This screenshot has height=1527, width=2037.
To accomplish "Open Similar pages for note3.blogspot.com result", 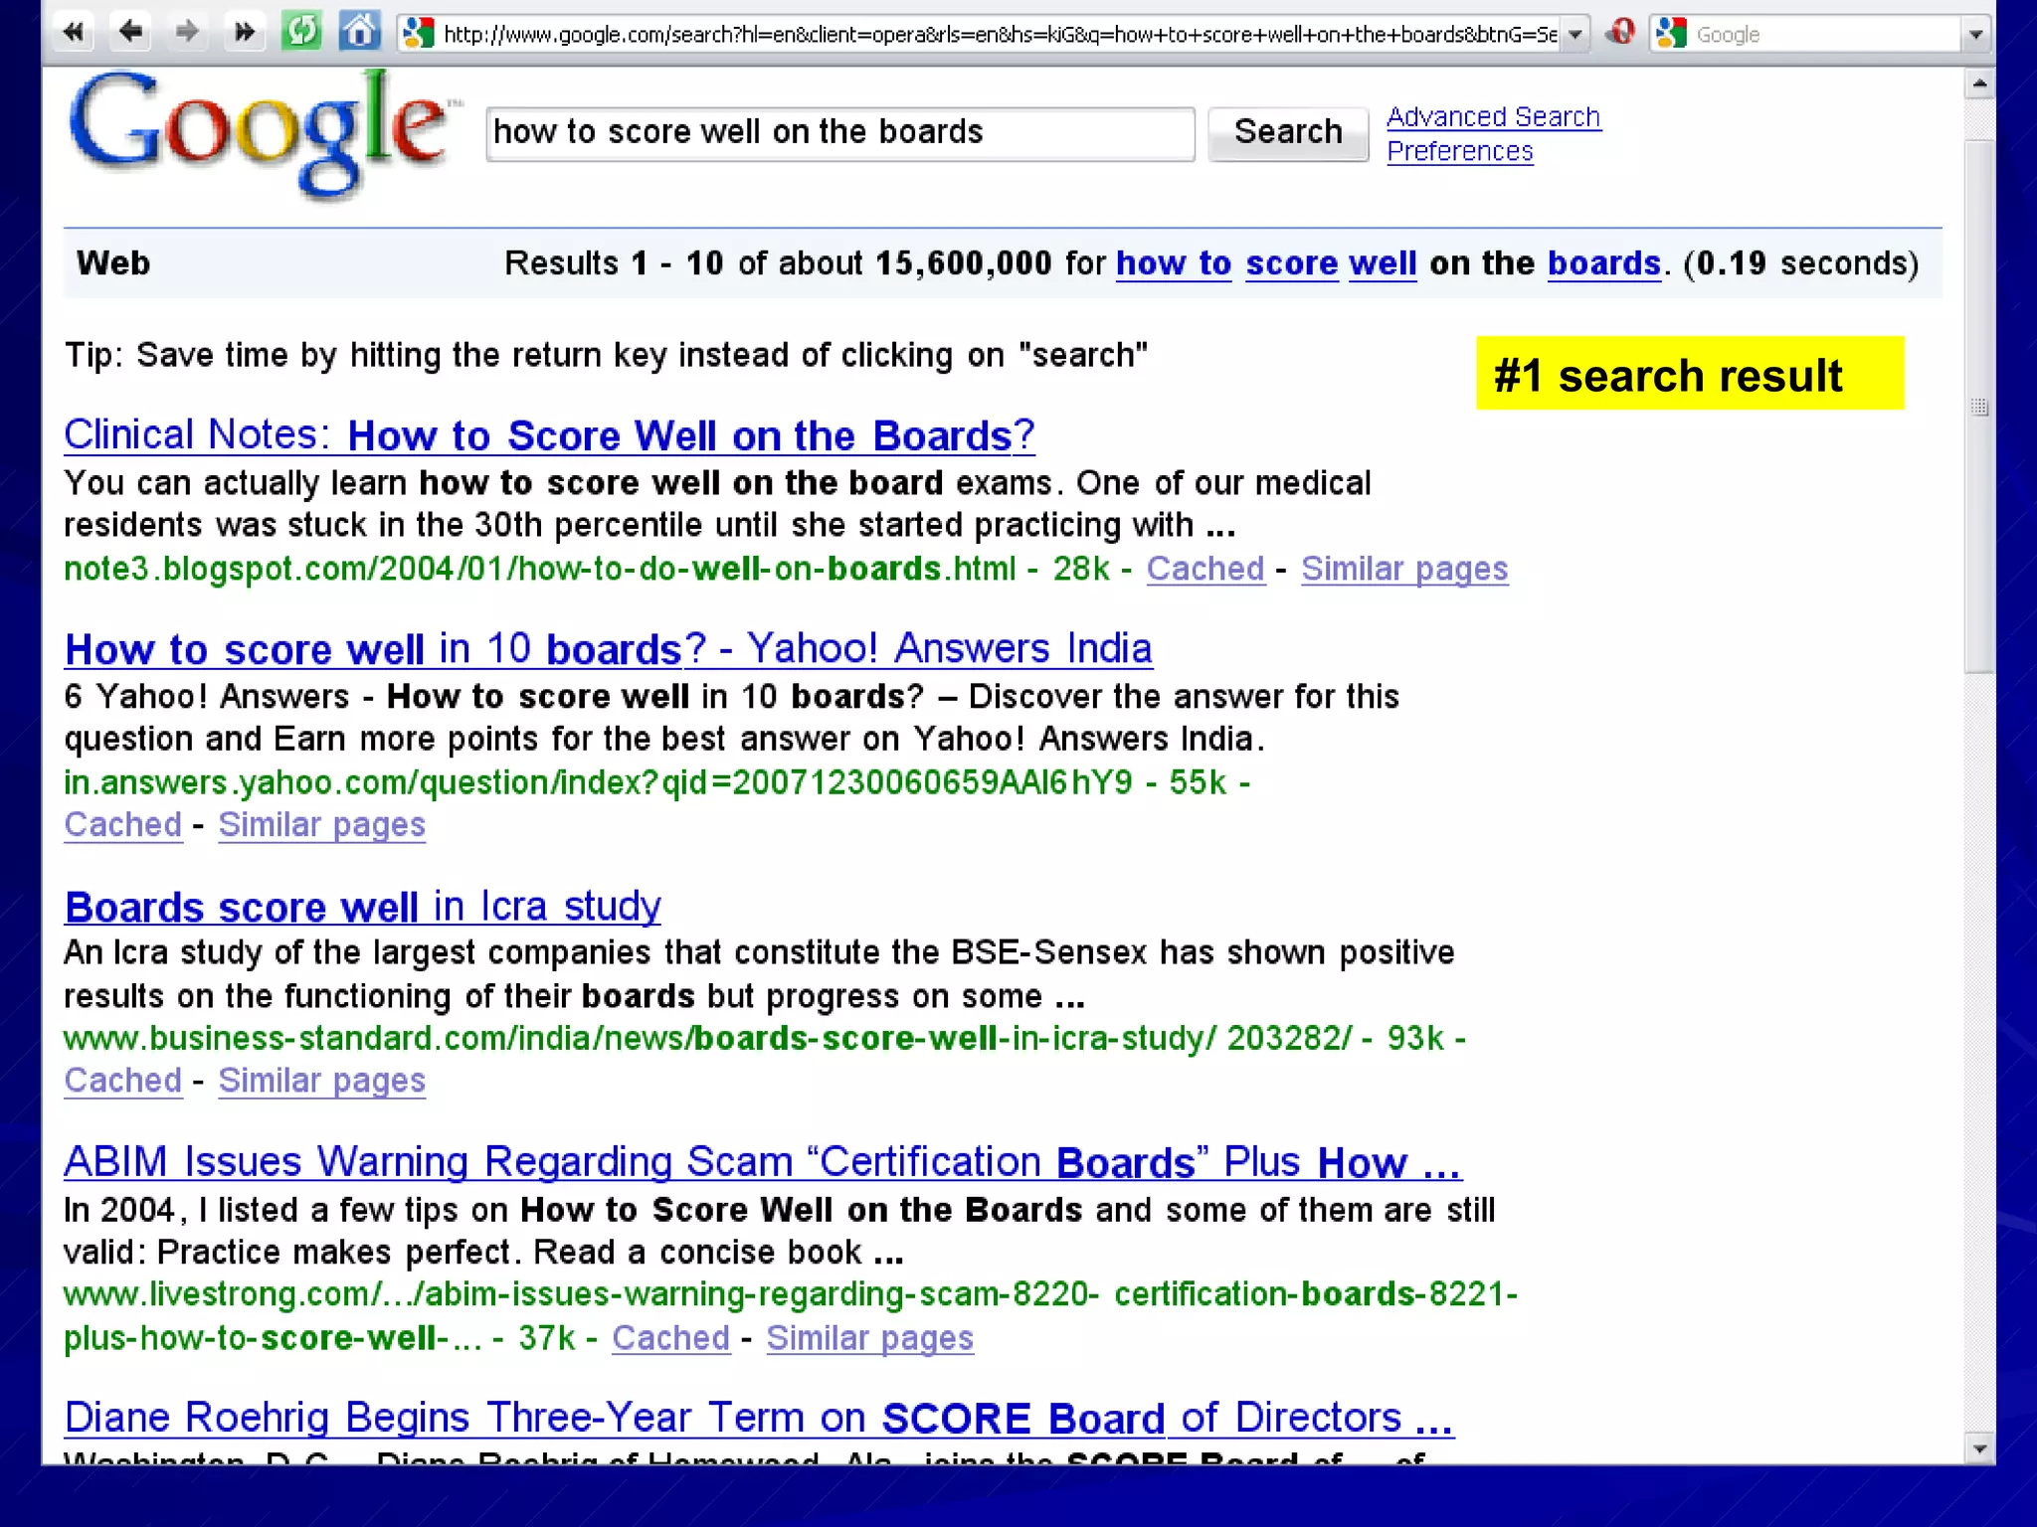I will click(x=1404, y=569).
